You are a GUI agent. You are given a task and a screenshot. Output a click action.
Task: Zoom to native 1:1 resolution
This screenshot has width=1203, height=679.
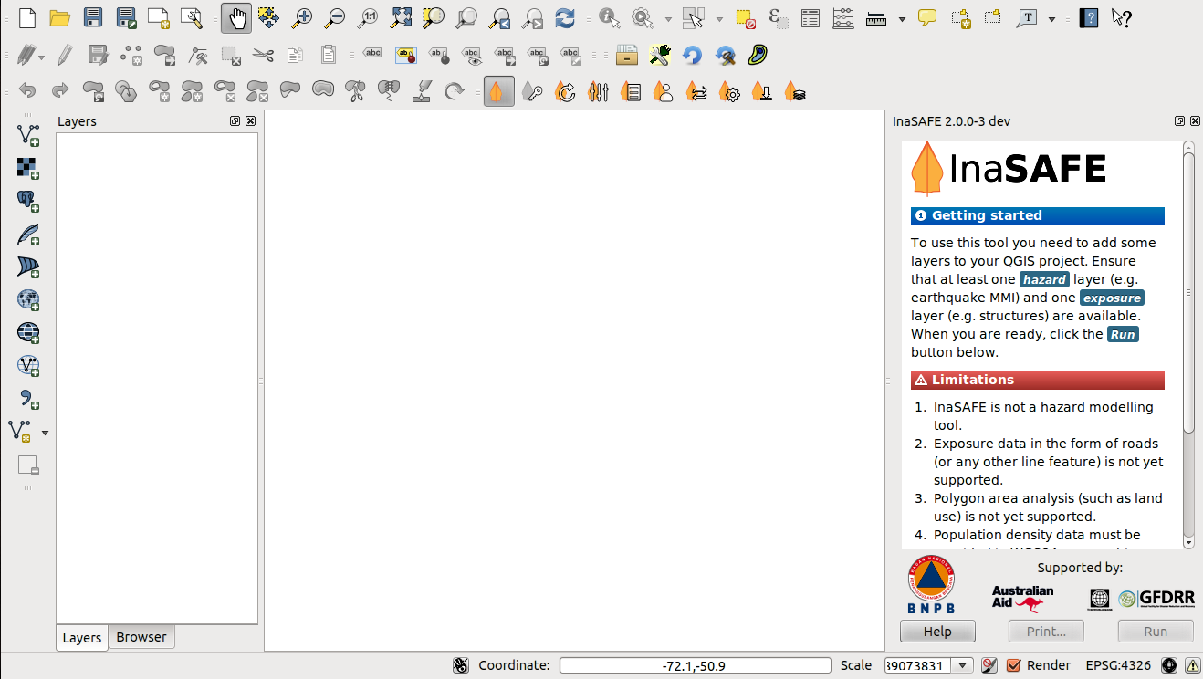(368, 17)
